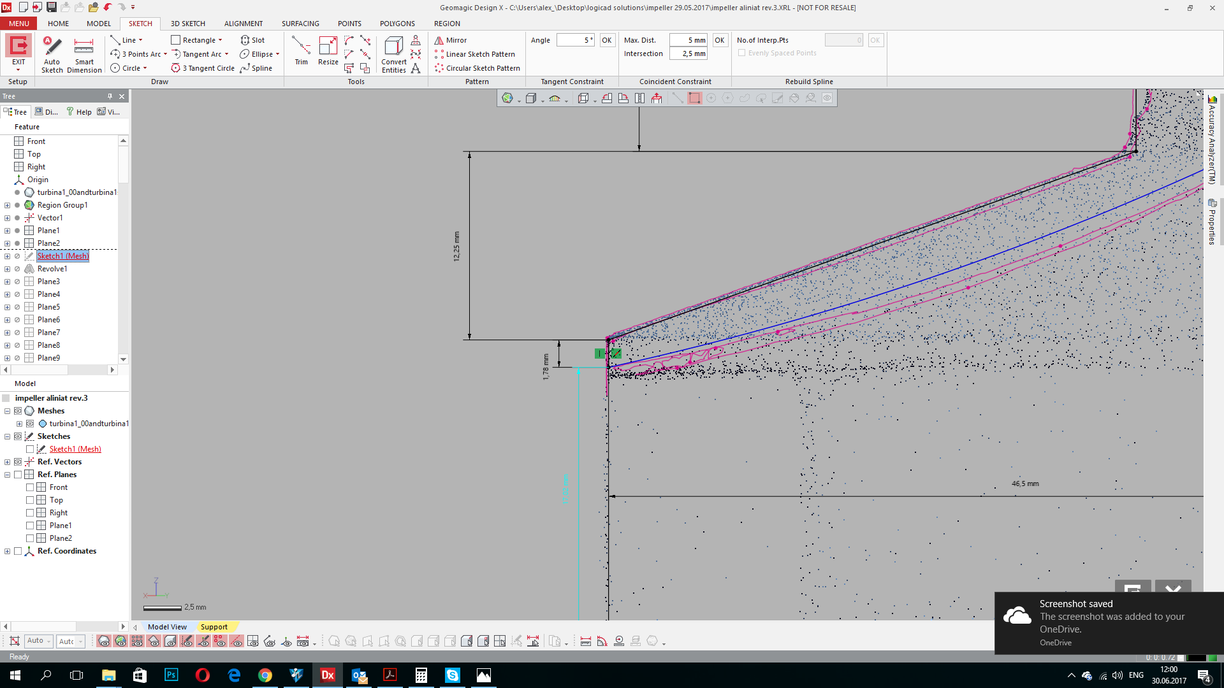This screenshot has height=688, width=1224.
Task: Toggle checkbox for Top ref plane
Action: coord(30,500)
